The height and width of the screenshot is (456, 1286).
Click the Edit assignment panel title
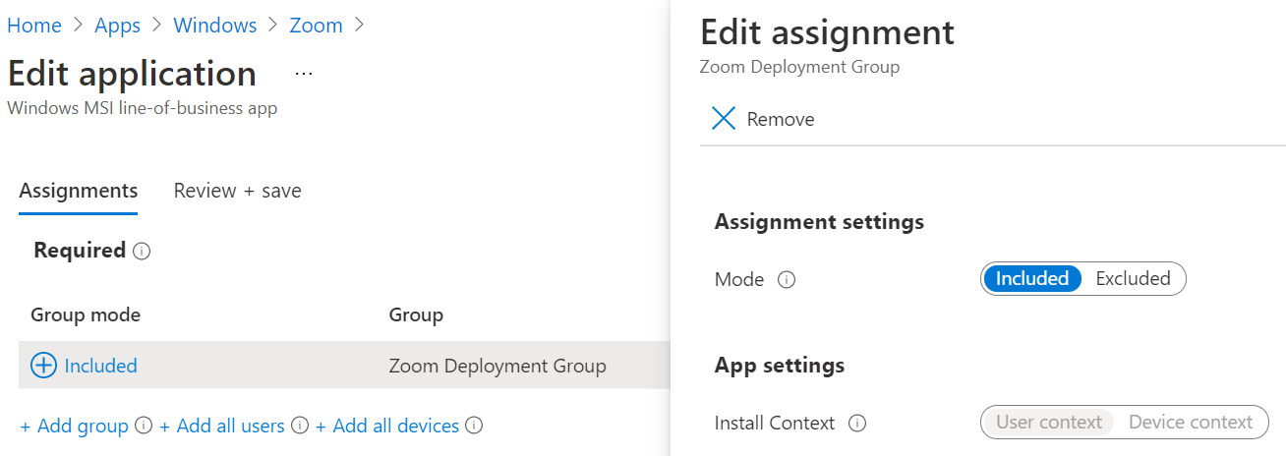[x=827, y=32]
